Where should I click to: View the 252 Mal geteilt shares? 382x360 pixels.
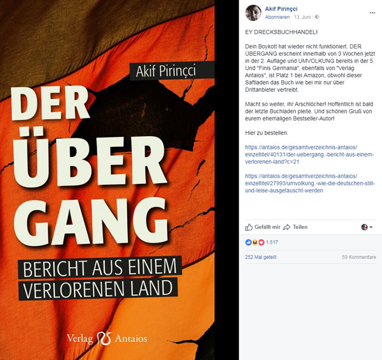(261, 257)
